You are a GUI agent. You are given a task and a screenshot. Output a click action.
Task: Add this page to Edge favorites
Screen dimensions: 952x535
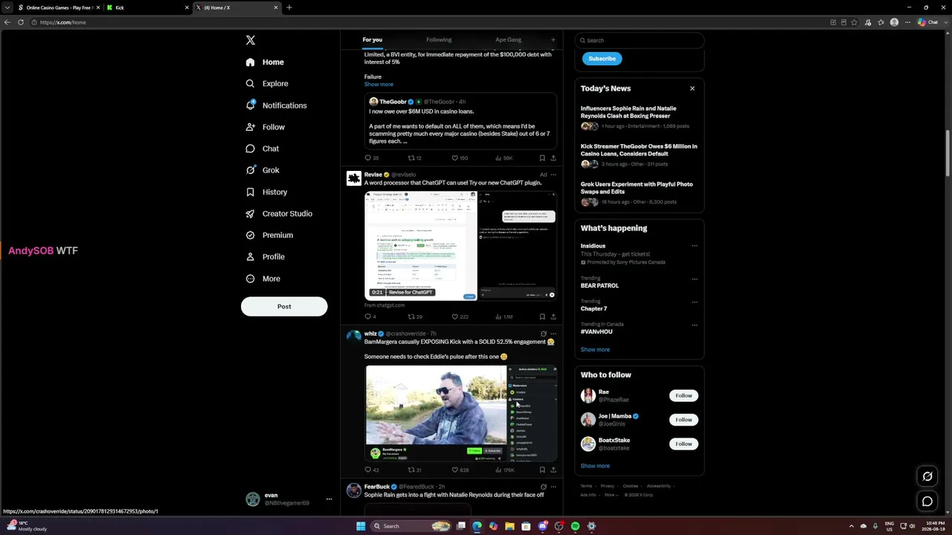(x=855, y=22)
